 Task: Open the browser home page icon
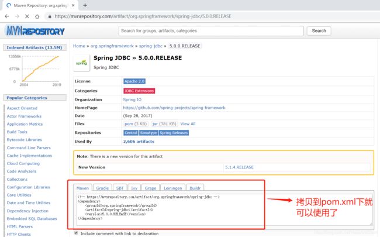(37, 16)
